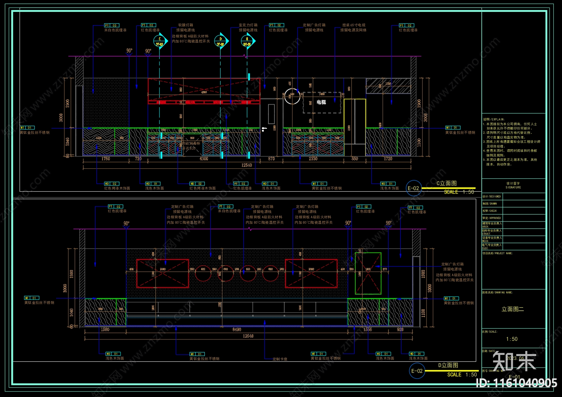Click the 审定/APPROVED title block cell

point(491,218)
